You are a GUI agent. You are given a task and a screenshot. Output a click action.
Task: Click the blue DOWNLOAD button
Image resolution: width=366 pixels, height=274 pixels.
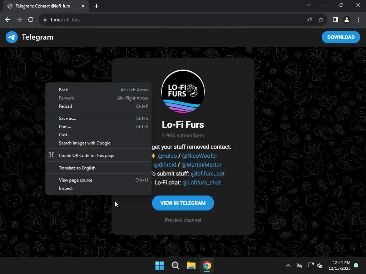[341, 37]
